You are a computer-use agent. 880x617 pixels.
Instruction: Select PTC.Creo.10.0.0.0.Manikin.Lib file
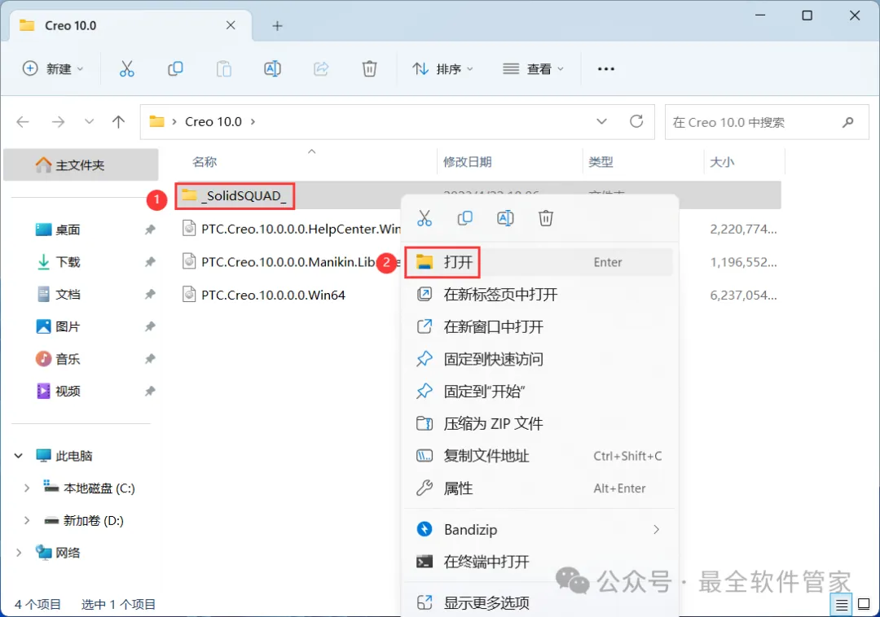tap(292, 262)
